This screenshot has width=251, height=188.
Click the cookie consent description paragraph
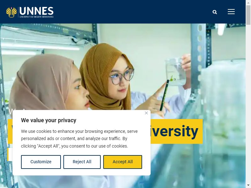pyautogui.click(x=79, y=138)
